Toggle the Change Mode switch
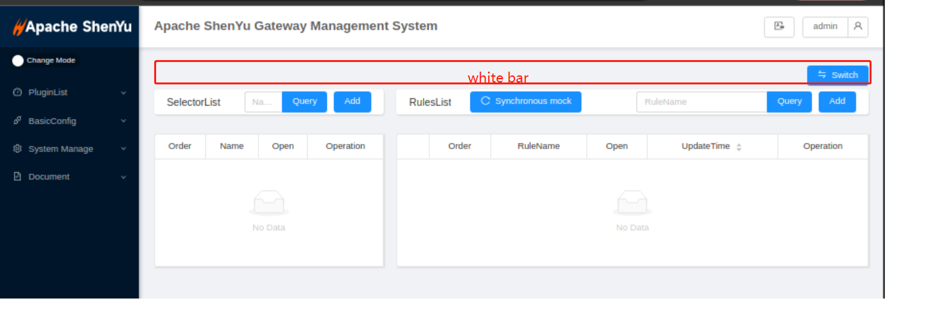This screenshot has width=931, height=326. (18, 61)
